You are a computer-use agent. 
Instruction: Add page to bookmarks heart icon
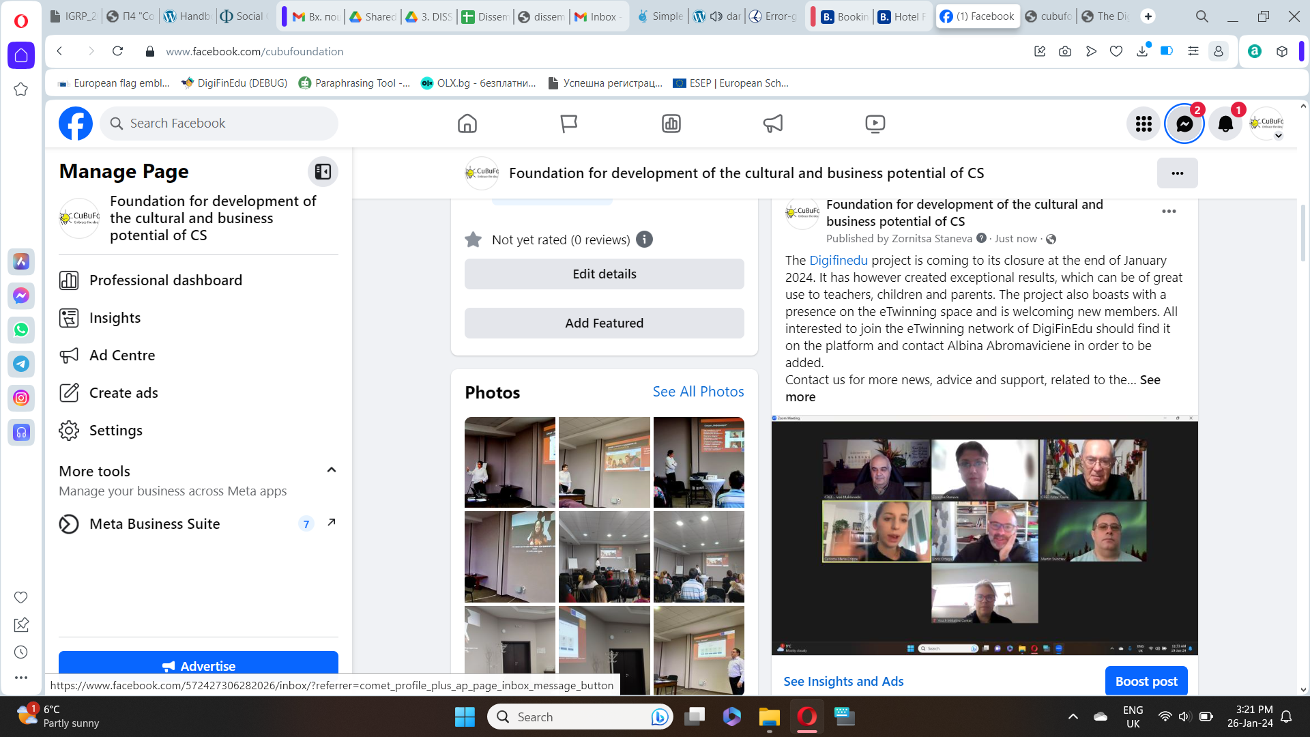click(1116, 51)
